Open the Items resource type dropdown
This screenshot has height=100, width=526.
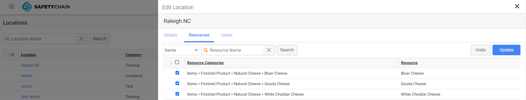tap(181, 50)
